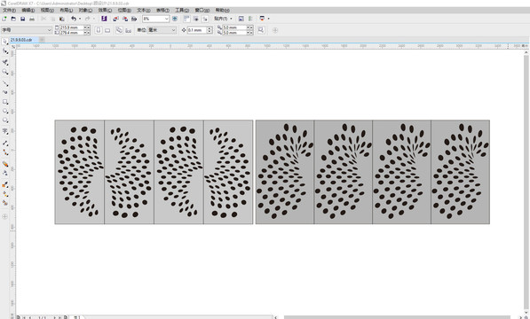This screenshot has height=319, width=530.
Task: Select the Polygon tool
Action: click(5, 121)
